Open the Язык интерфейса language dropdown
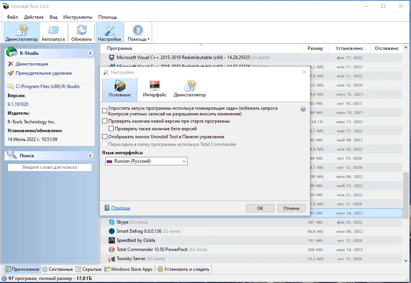This screenshot has height=283, width=411. click(146, 161)
